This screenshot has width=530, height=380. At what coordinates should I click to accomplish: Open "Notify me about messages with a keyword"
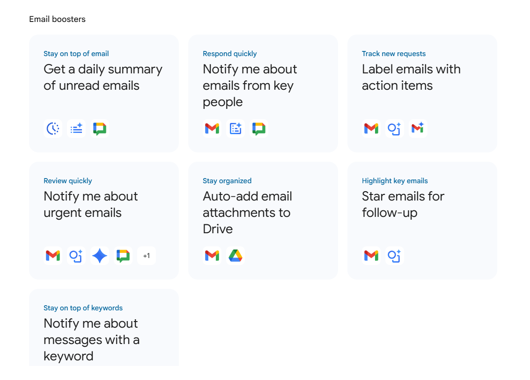tap(91, 339)
